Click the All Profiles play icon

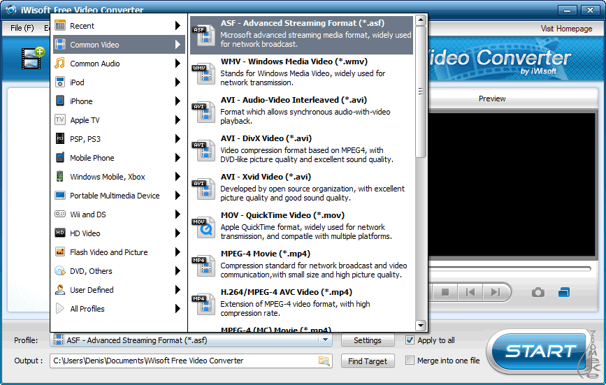60,308
